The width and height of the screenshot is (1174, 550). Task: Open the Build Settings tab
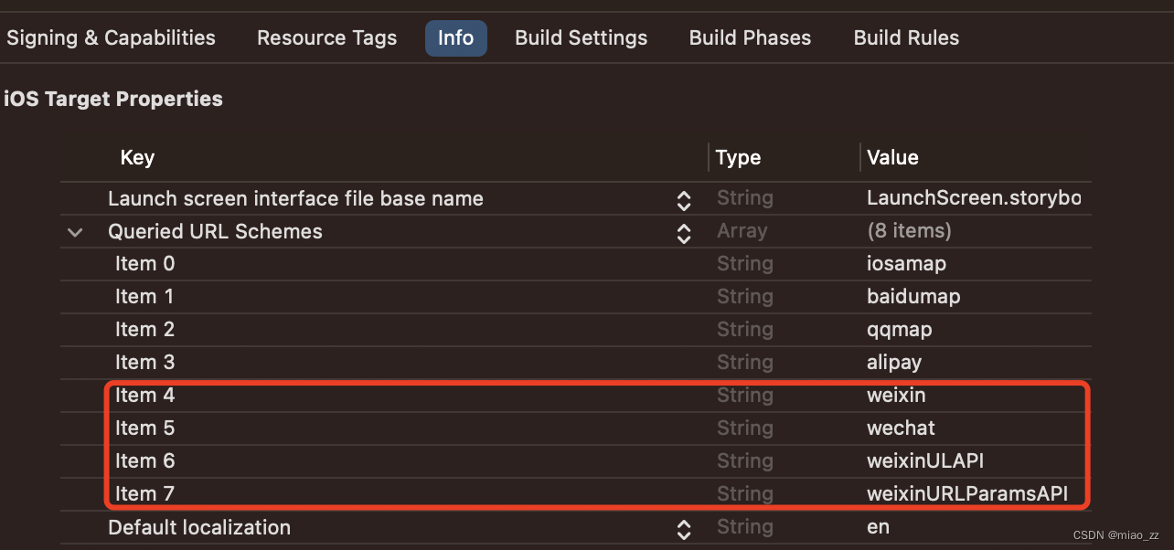click(581, 37)
